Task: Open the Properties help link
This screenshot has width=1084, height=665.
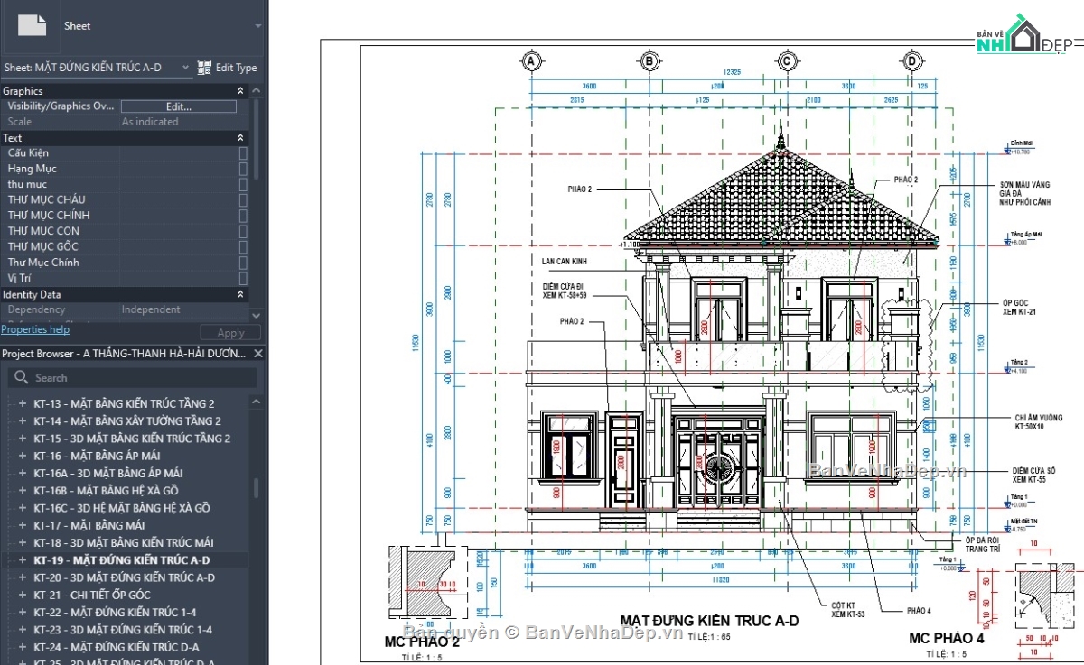Action: [x=35, y=329]
